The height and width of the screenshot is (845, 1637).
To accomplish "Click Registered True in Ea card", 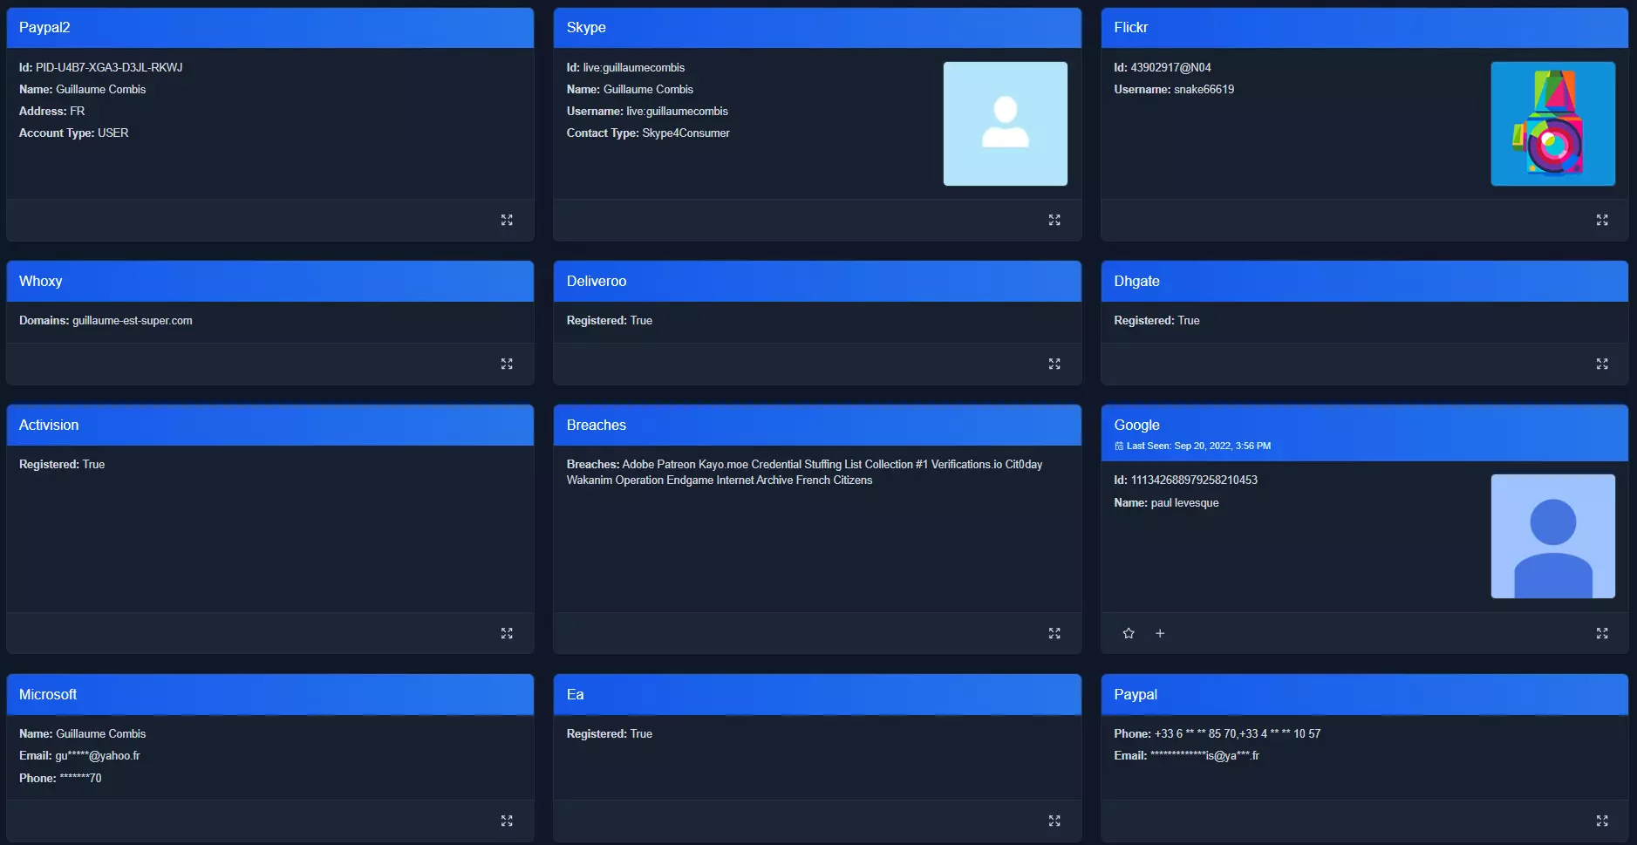I will pyautogui.click(x=609, y=733).
